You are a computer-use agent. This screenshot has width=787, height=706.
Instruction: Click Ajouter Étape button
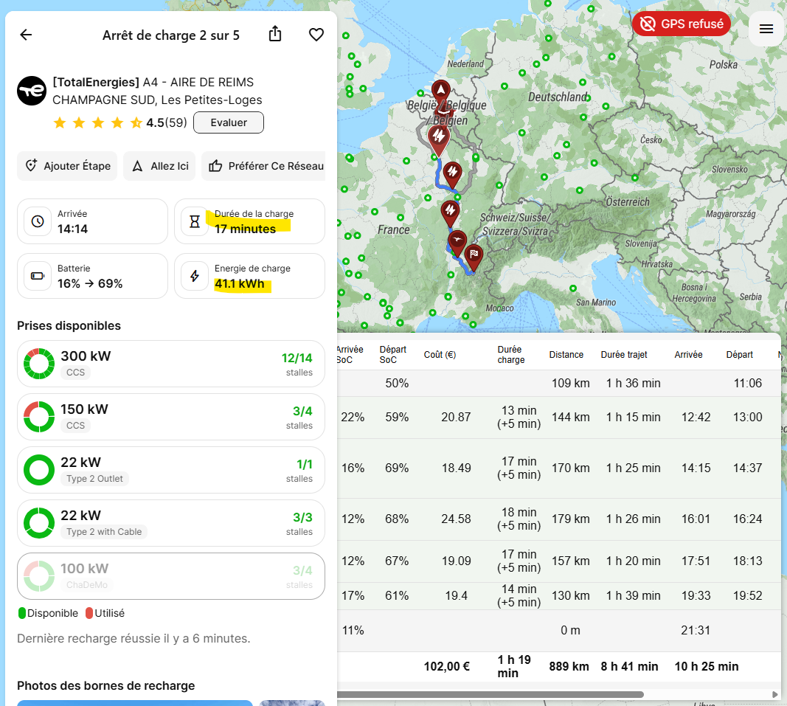pyautogui.click(x=67, y=166)
